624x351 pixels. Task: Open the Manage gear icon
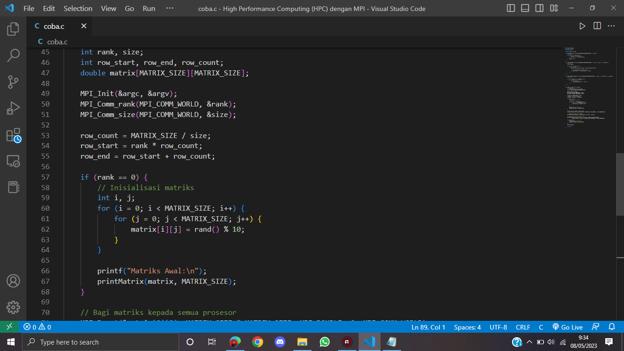pyautogui.click(x=13, y=307)
